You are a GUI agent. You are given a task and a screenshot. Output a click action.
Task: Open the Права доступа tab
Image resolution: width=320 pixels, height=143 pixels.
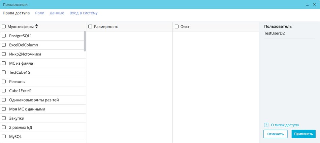pos(16,13)
